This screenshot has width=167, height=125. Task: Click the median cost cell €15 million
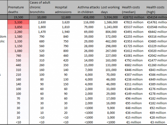(x=134, y=117)
